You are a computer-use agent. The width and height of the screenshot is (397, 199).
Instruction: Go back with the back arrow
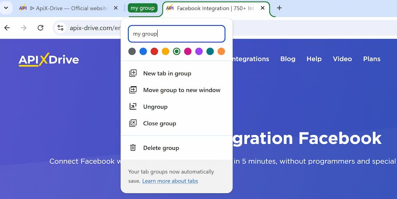tap(7, 28)
